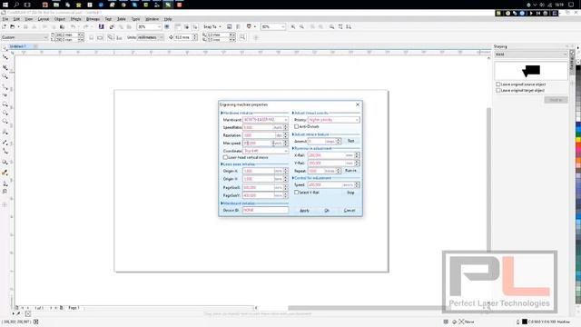Click the Full-screen preview icon after zoom box
The width and height of the screenshot is (581, 327).
click(167, 26)
